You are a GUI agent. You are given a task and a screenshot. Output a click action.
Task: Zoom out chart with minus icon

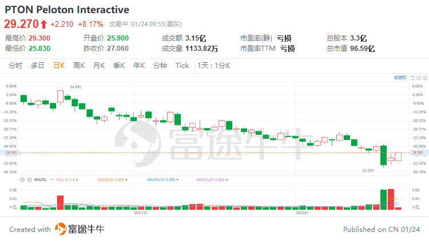point(419,78)
